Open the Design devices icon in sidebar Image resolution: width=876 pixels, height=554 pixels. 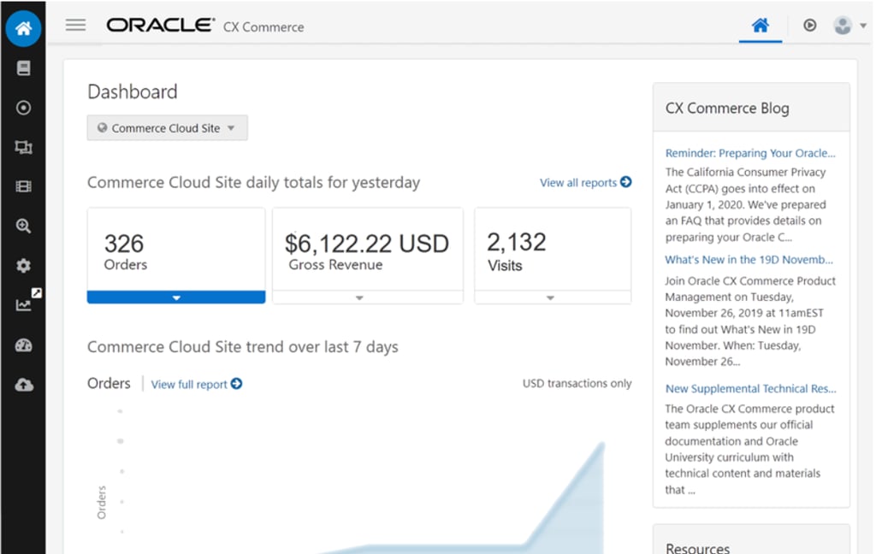tap(23, 147)
